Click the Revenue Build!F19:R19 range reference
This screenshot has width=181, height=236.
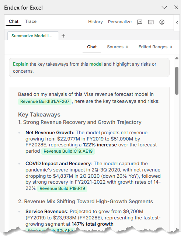(x=62, y=188)
